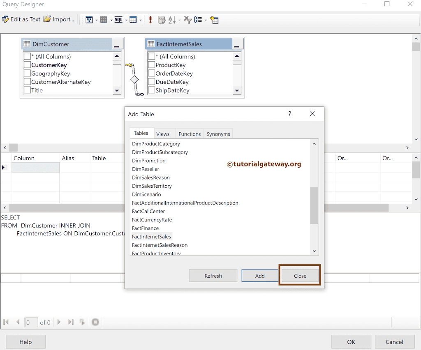
Task: Check the CustomerKey column in DimCustomer
Action: (27, 64)
